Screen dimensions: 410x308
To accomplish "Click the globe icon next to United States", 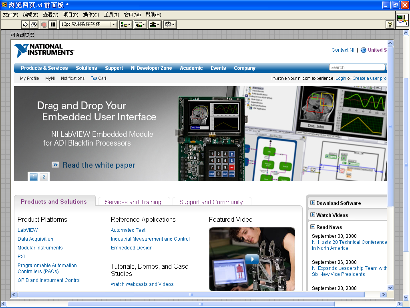I will click(364, 50).
